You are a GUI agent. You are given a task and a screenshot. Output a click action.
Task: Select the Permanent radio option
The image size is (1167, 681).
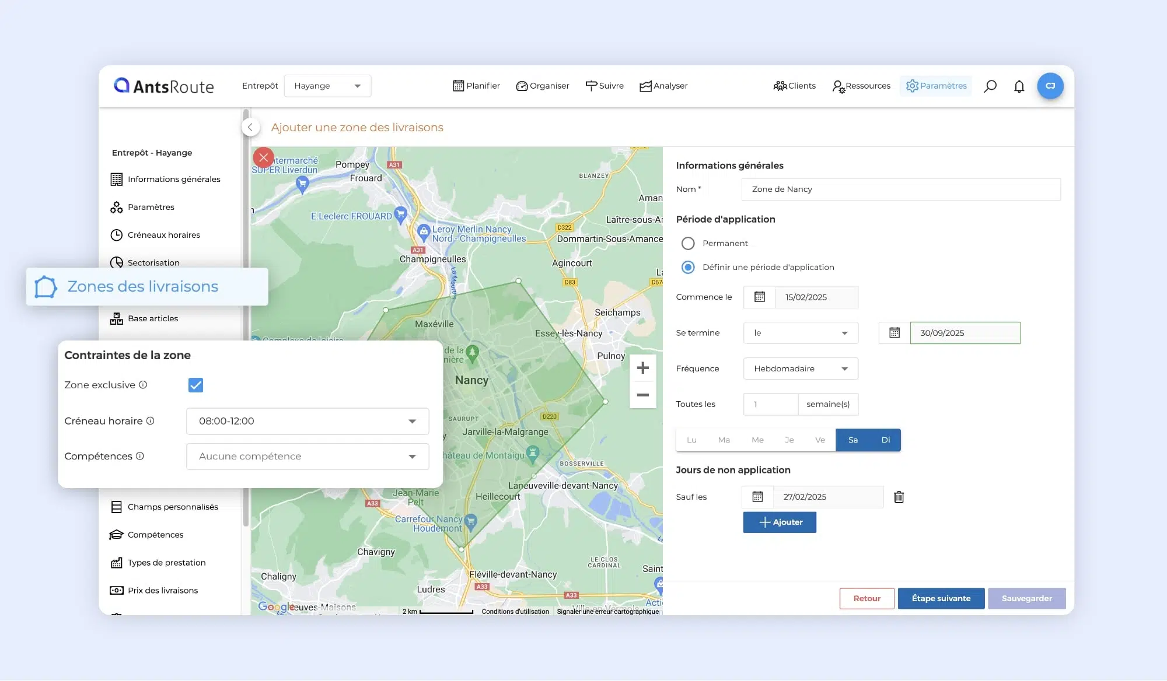(688, 243)
